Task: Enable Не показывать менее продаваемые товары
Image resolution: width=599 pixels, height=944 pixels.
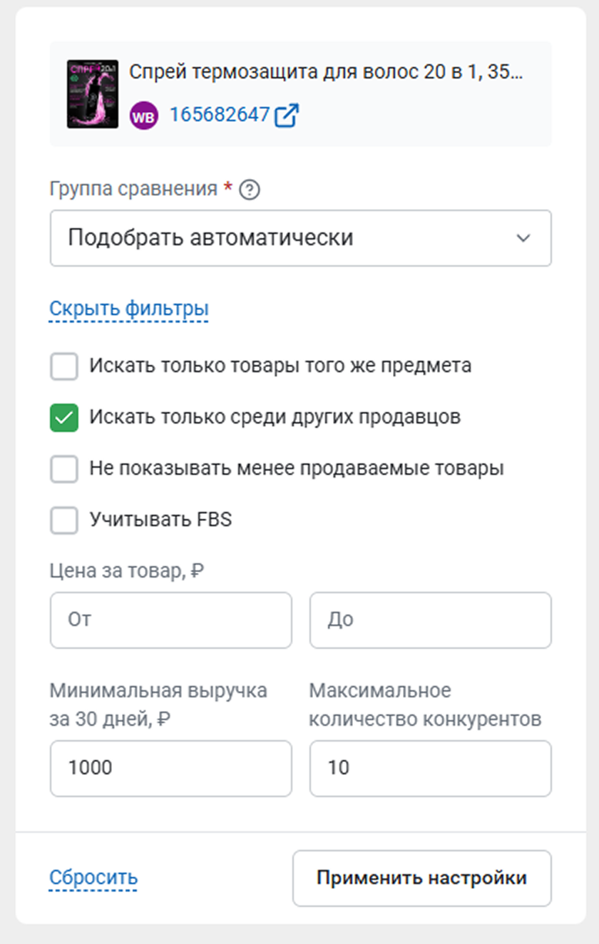Action: pos(64,470)
